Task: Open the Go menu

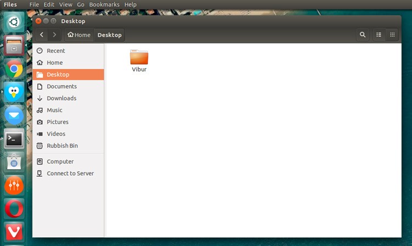Action: click(80, 4)
